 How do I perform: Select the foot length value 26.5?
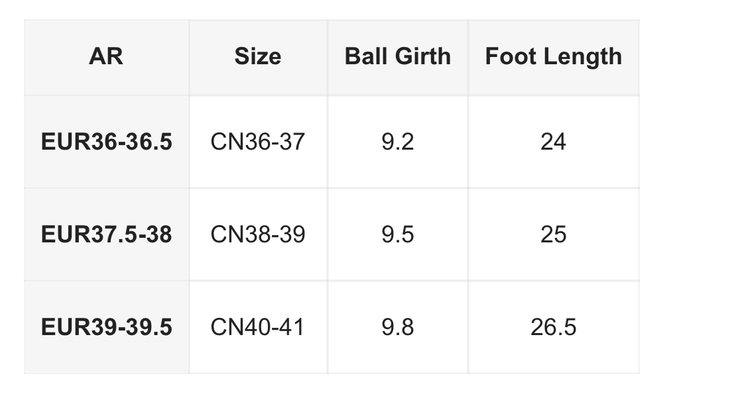pos(553,327)
